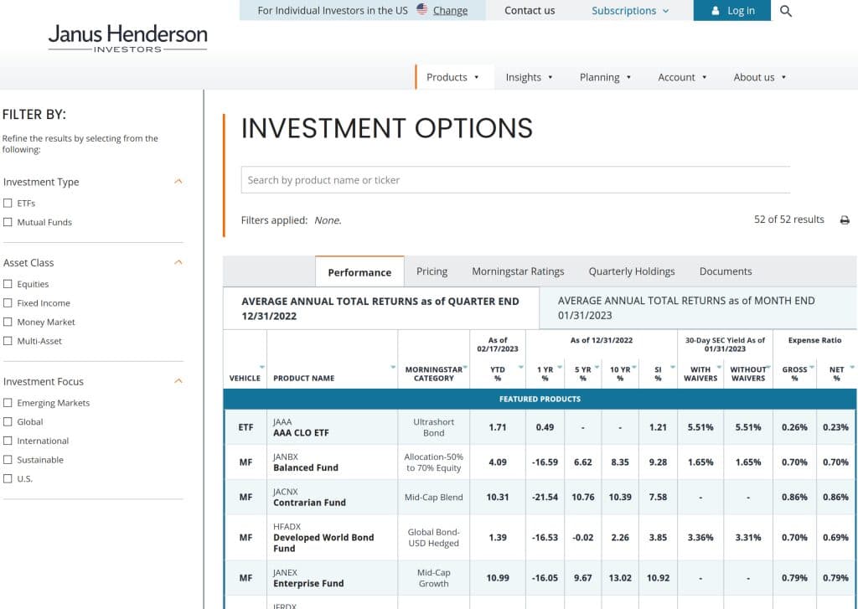Click the Janus Henderson Investors logo
Image resolution: width=858 pixels, height=609 pixels.
pos(127,38)
